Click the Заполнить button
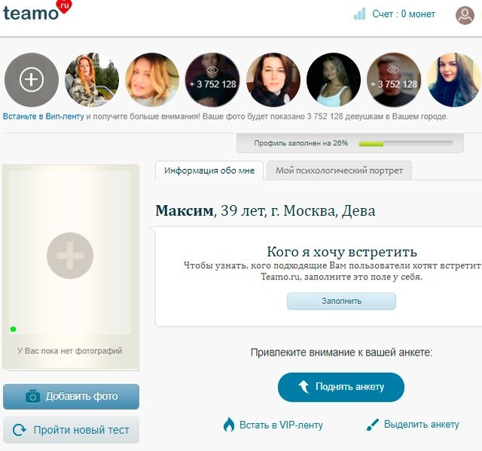Image resolution: width=482 pixels, height=451 pixels. click(x=341, y=301)
